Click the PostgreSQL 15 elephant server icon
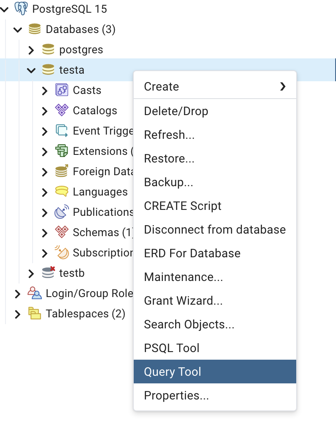The width and height of the screenshot is (336, 424). pos(21,8)
